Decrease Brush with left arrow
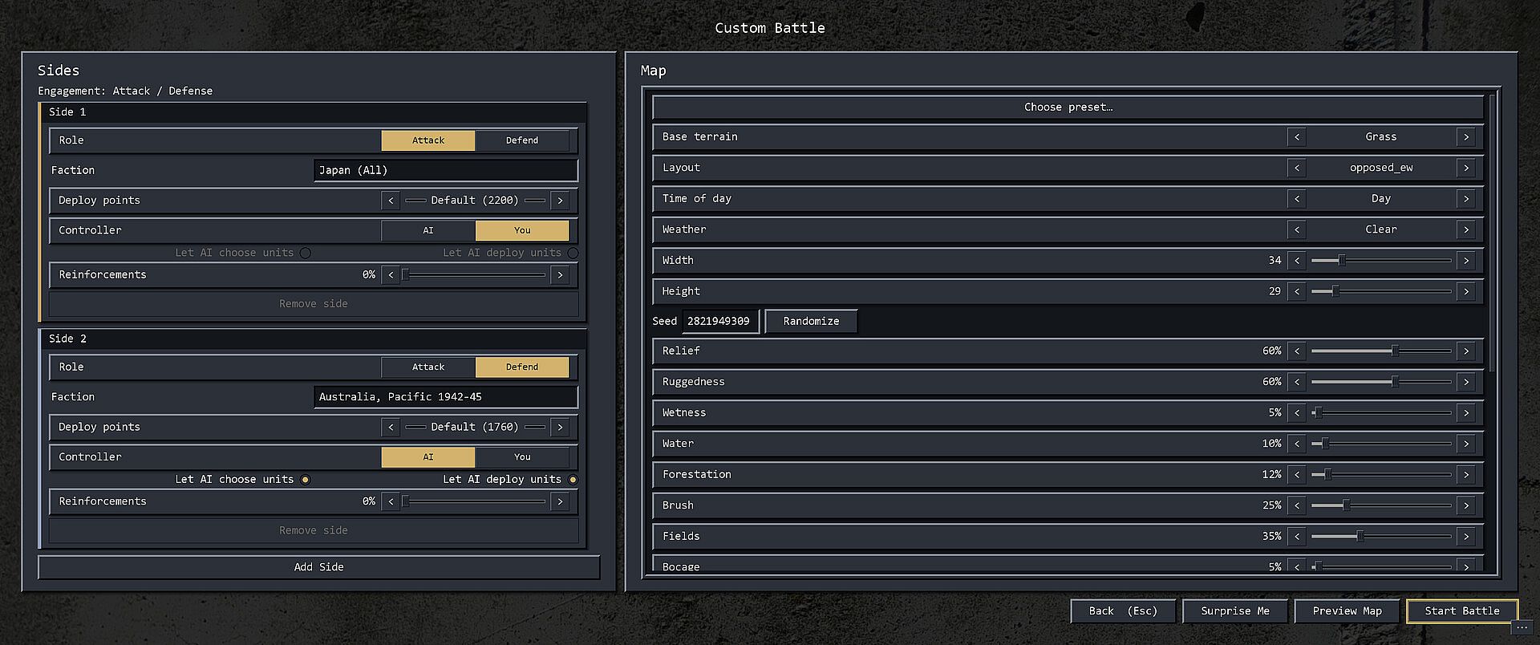Viewport: 1540px width, 645px height. click(1297, 505)
